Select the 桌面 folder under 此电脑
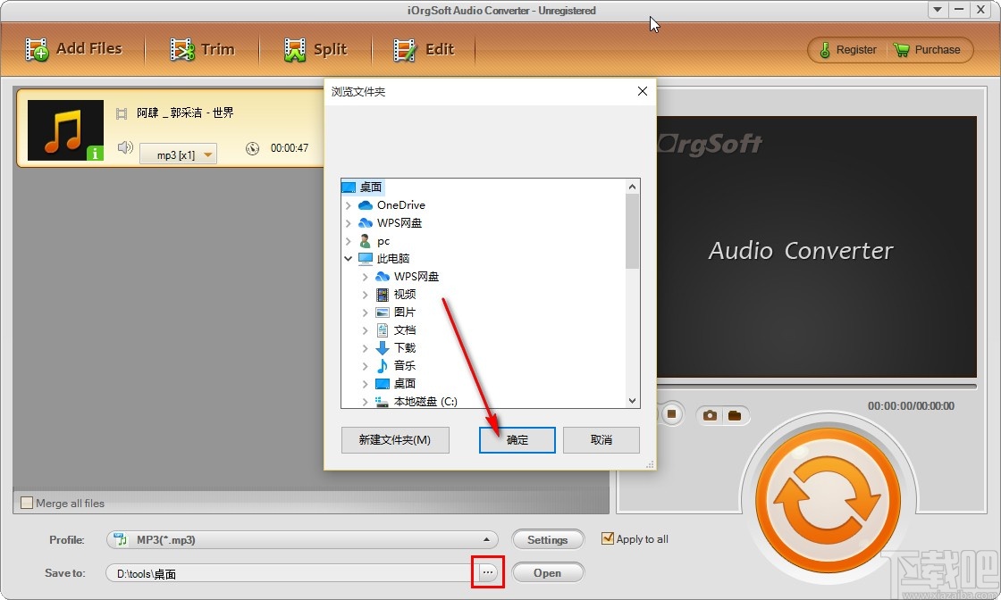The width and height of the screenshot is (1001, 600). (x=404, y=383)
